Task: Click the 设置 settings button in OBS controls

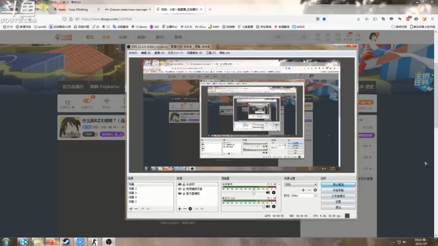Action: 338,202
